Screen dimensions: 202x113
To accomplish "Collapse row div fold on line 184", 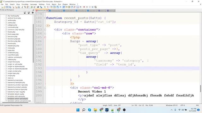I will pyautogui.click(x=45, y=34).
